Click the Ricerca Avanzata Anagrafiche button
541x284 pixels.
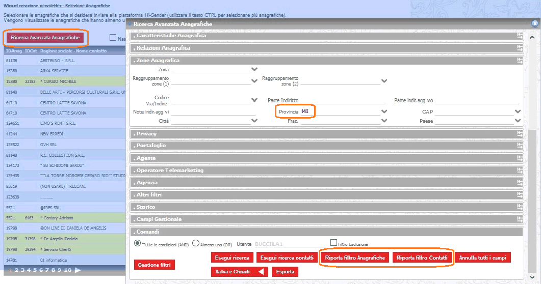click(45, 38)
